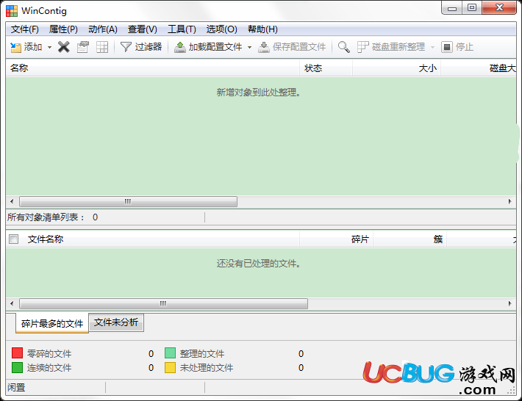The height and width of the screenshot is (401, 522).
Task: Click the lower file list scroll-right arrow
Action: pyautogui.click(x=510, y=303)
